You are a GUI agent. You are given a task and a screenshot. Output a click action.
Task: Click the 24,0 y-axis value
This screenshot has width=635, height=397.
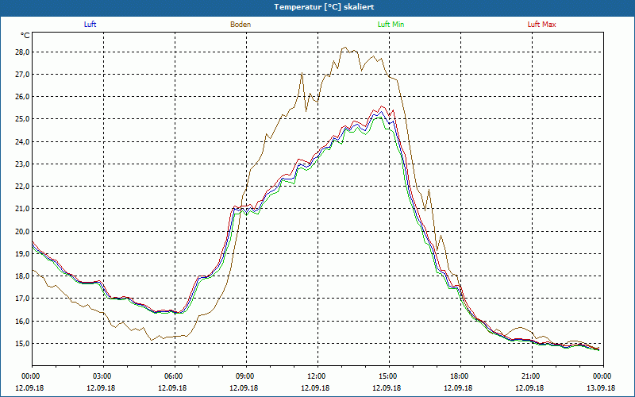click(22, 142)
